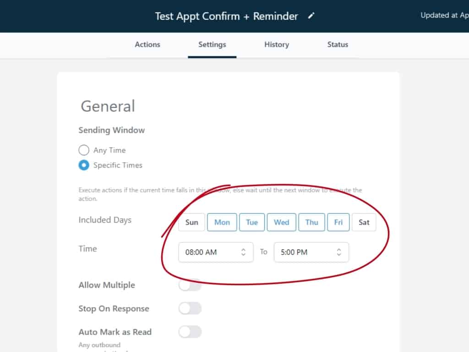Viewport: 469px width, 352px height.
Task: Select the Any Time radio option
Action: click(x=84, y=150)
